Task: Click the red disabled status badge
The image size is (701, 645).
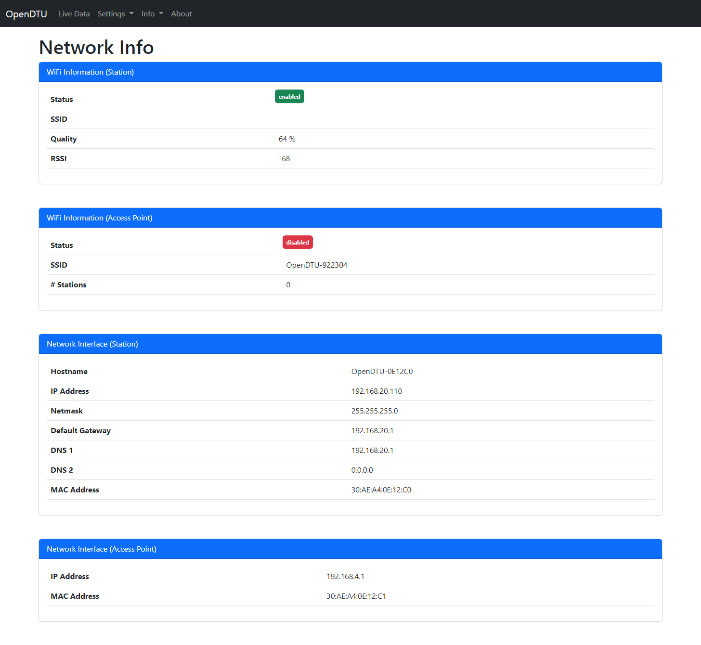Action: click(298, 243)
